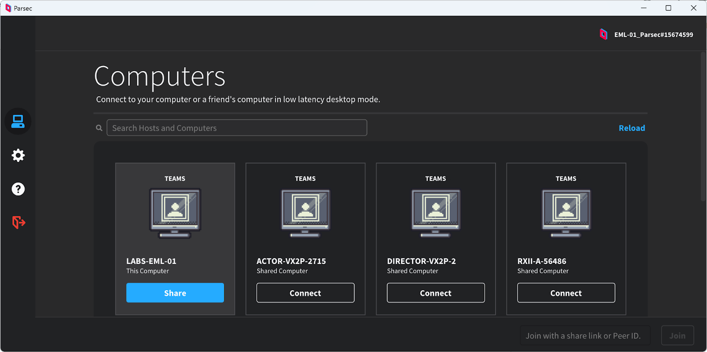
Task: Click the Computers page heading
Action: (160, 76)
